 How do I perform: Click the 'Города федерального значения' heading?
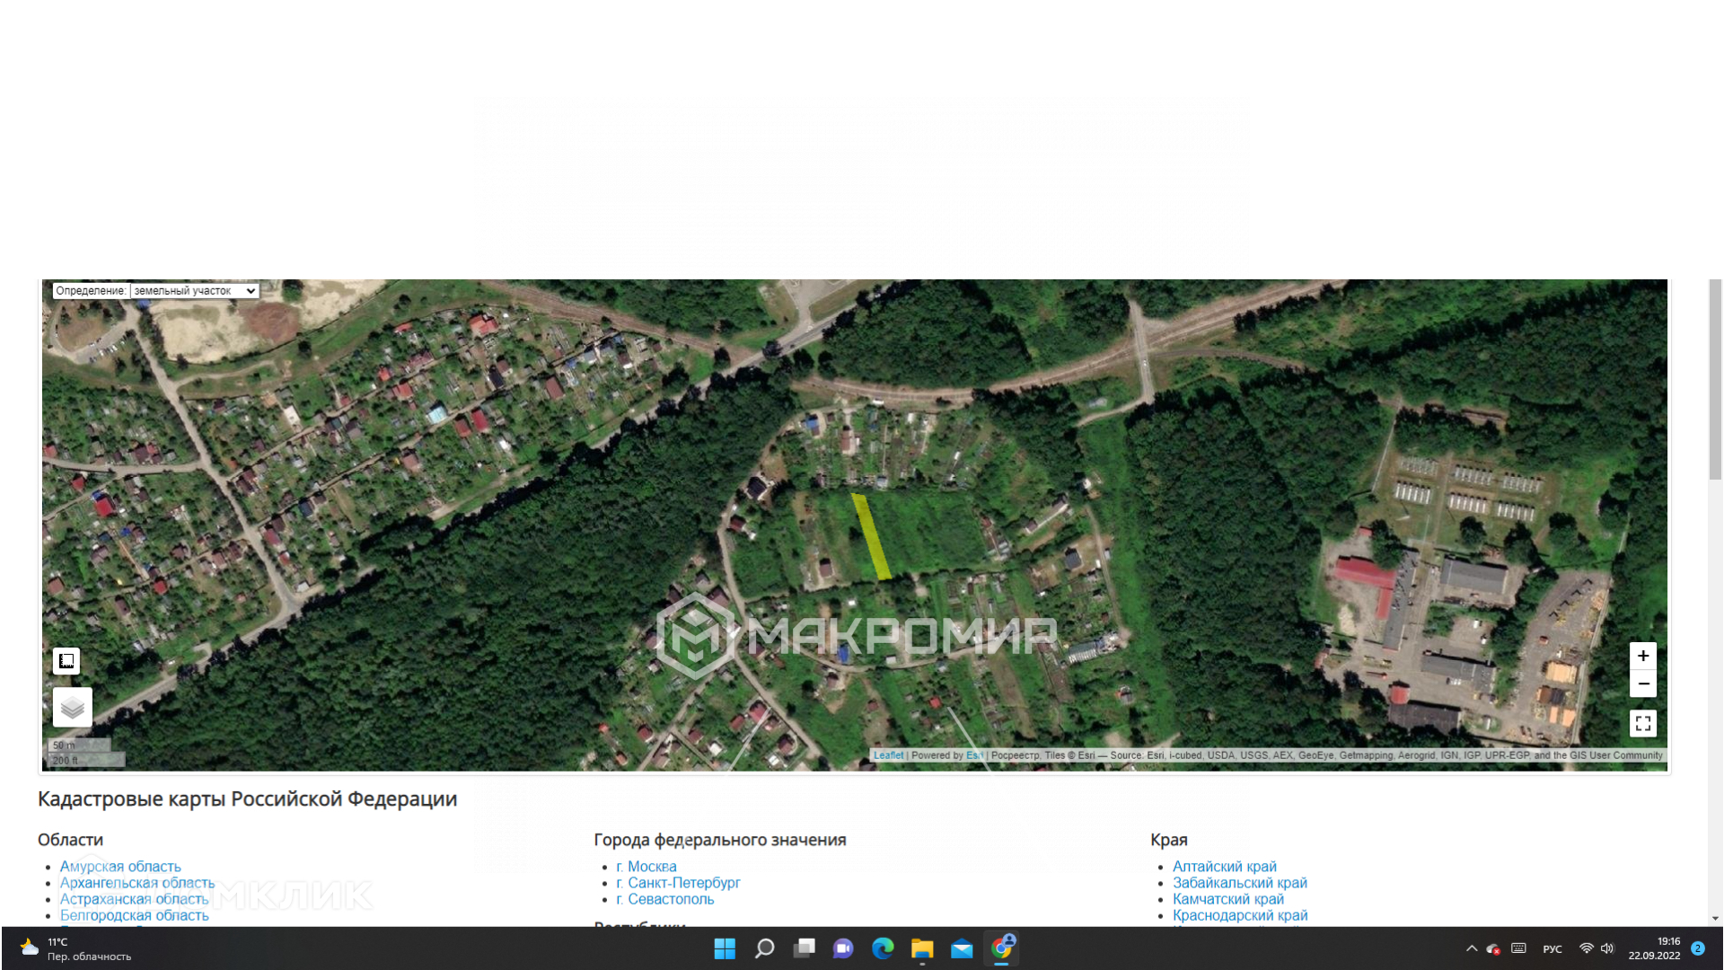(719, 840)
